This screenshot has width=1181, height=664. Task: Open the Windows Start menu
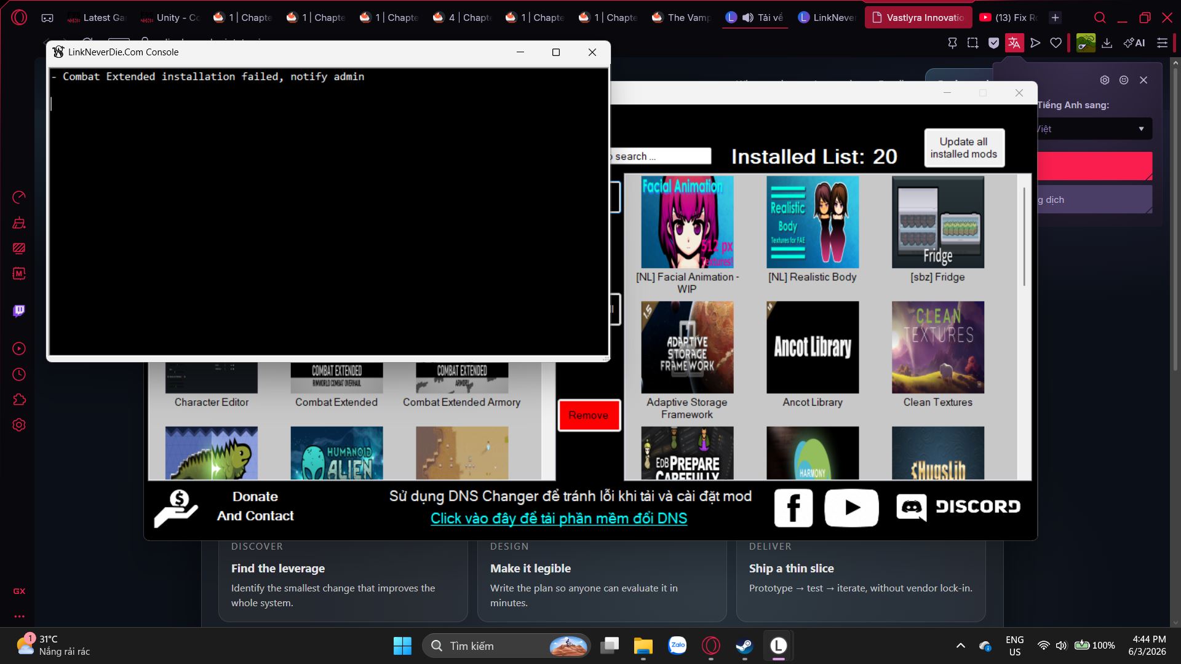click(x=402, y=646)
